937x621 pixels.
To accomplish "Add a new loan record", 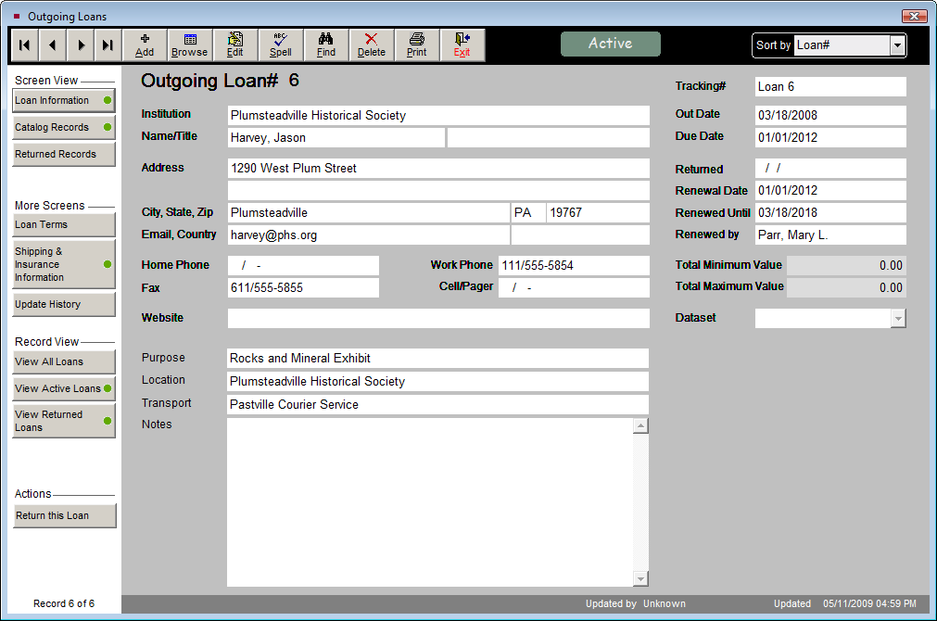I will [x=145, y=44].
